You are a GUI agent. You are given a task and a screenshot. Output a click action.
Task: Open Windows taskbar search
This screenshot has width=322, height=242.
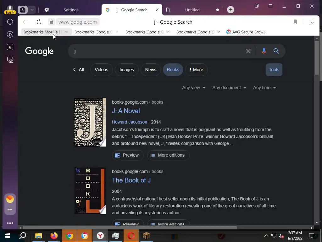click(x=23, y=236)
